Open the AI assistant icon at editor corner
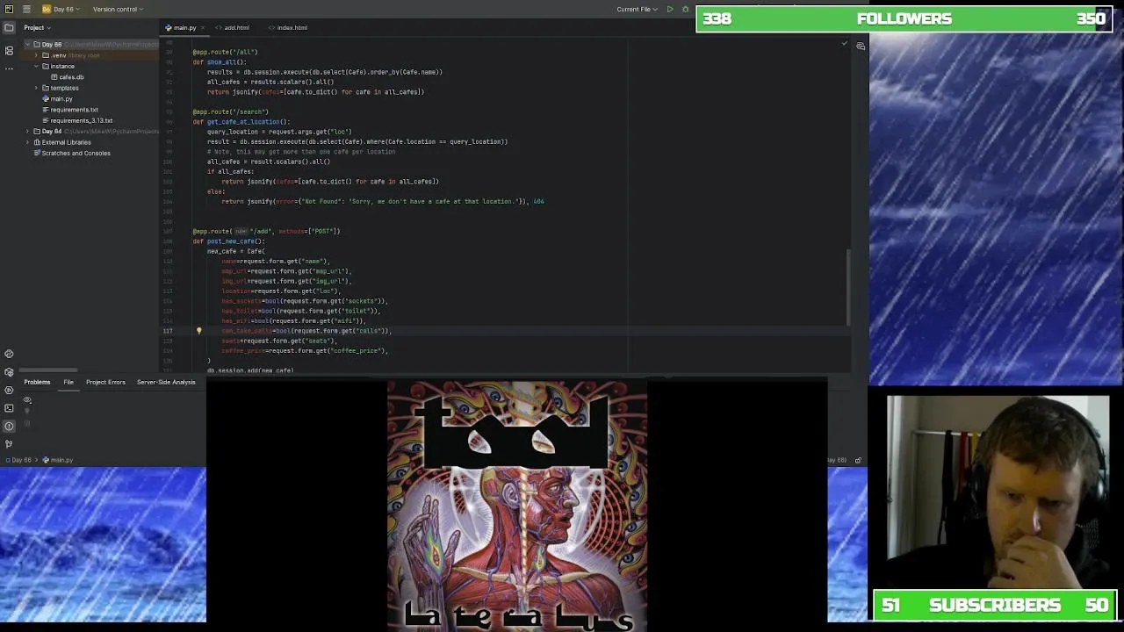 [861, 47]
